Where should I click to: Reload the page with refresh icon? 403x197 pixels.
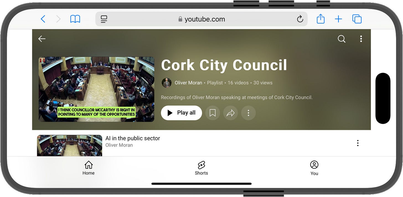click(x=300, y=19)
